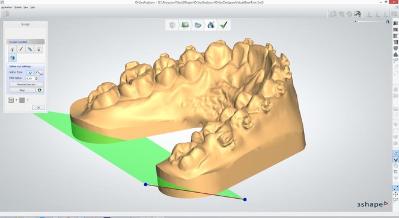Toggle the colored model render mode

[358, 14]
